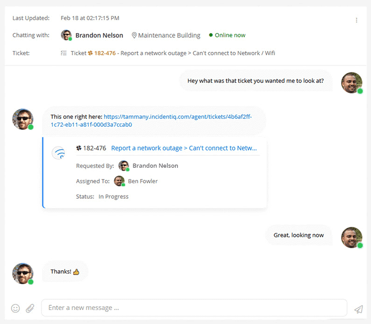Click your avatar next to Great, looking now
371x324 pixels.
click(x=351, y=237)
